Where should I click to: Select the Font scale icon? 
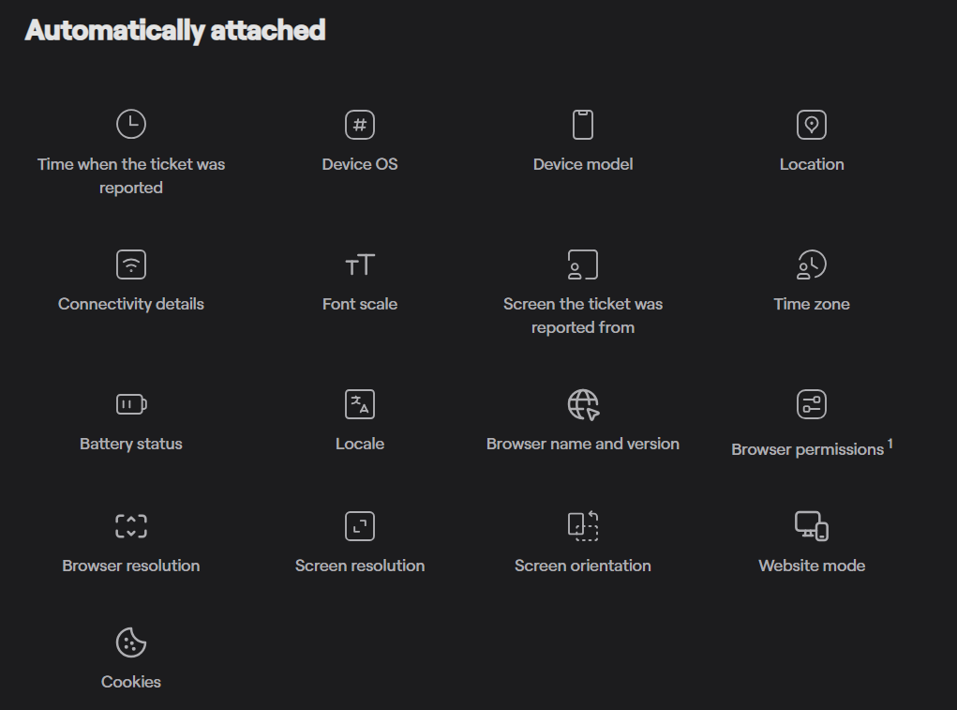(x=360, y=264)
